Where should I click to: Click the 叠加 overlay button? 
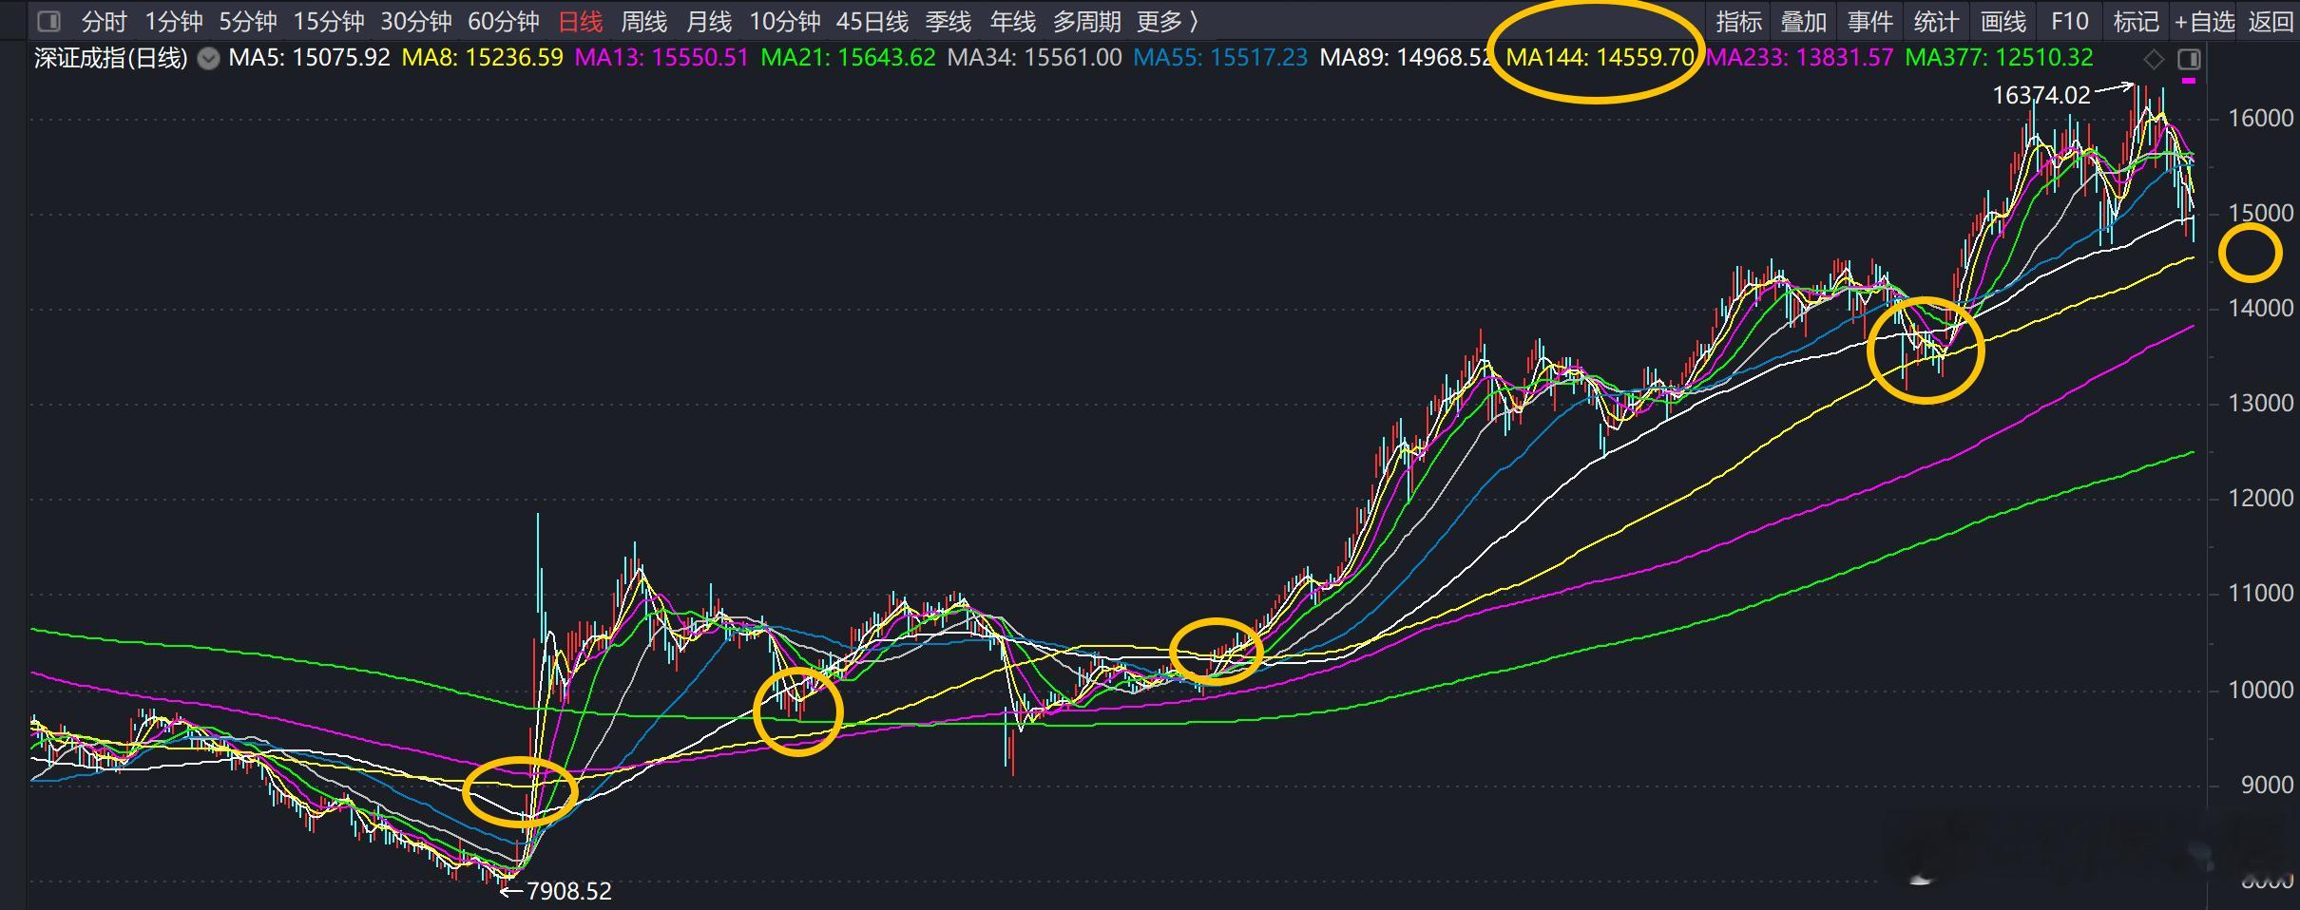tap(1803, 21)
